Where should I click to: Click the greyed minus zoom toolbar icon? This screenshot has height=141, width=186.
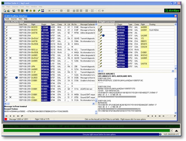56,11
